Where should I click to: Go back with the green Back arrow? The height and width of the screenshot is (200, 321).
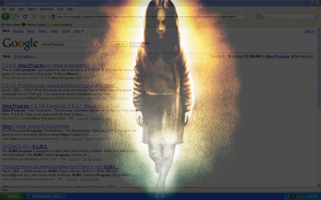click(x=6, y=16)
